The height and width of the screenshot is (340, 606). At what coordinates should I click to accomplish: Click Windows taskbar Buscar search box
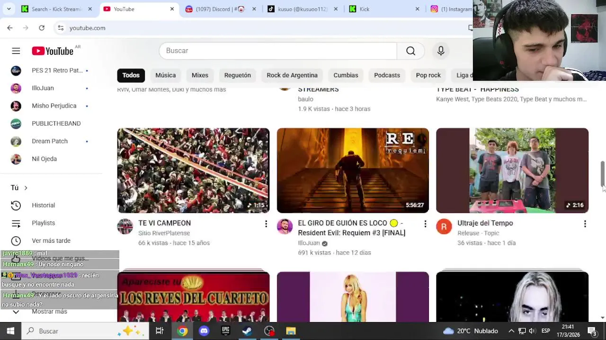(x=85, y=331)
